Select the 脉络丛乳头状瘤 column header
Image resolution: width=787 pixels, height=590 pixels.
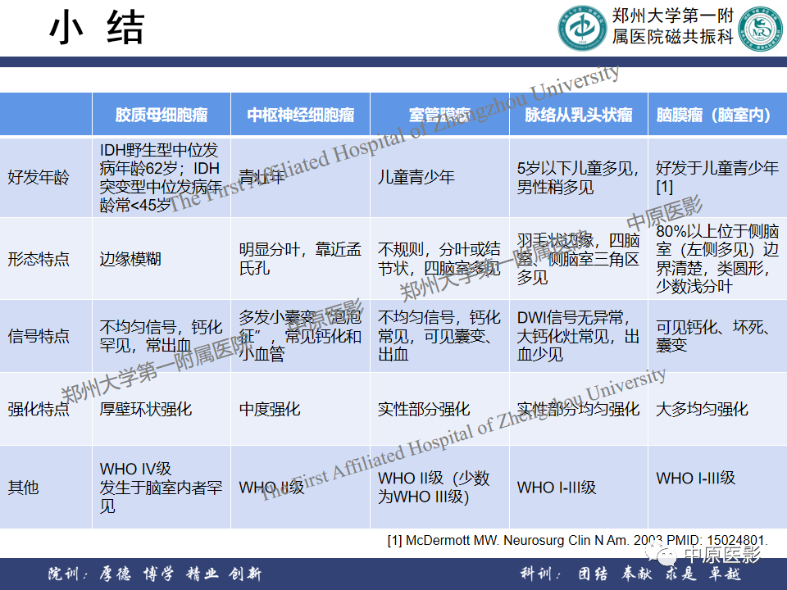pos(578,115)
